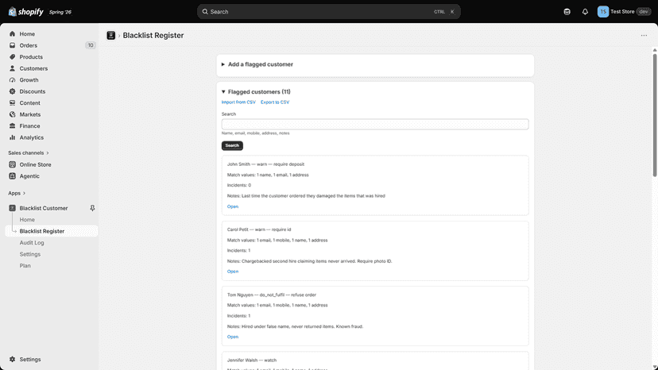The width and height of the screenshot is (658, 370).
Task: Expand the Apps chevron
Action: click(x=24, y=193)
